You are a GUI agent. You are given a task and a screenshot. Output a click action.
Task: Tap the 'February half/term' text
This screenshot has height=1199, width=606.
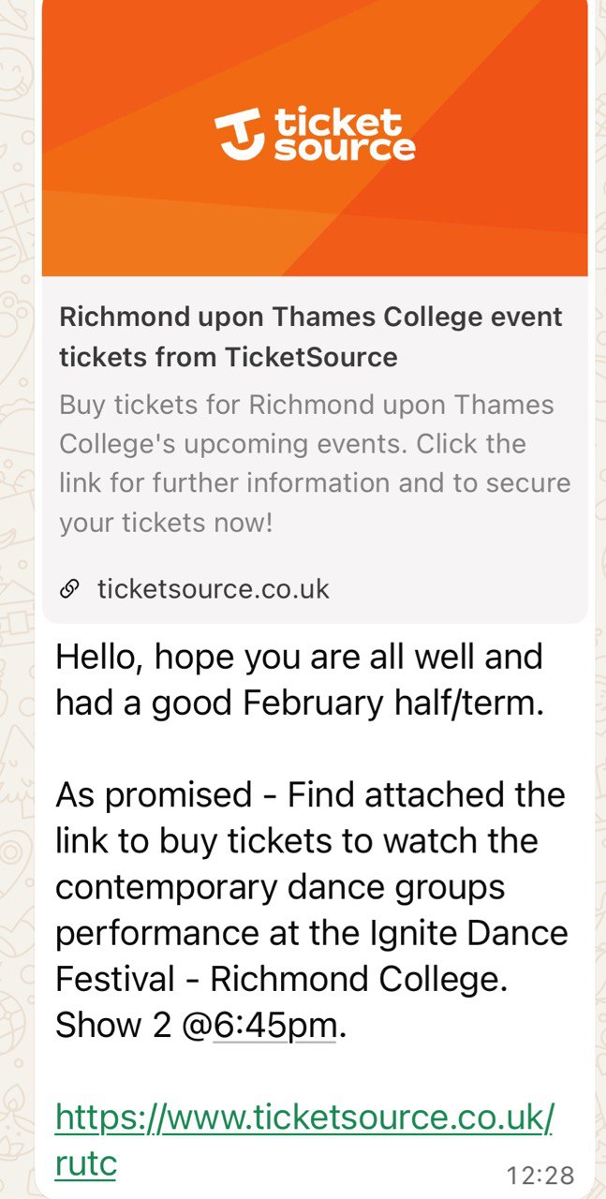click(405, 703)
